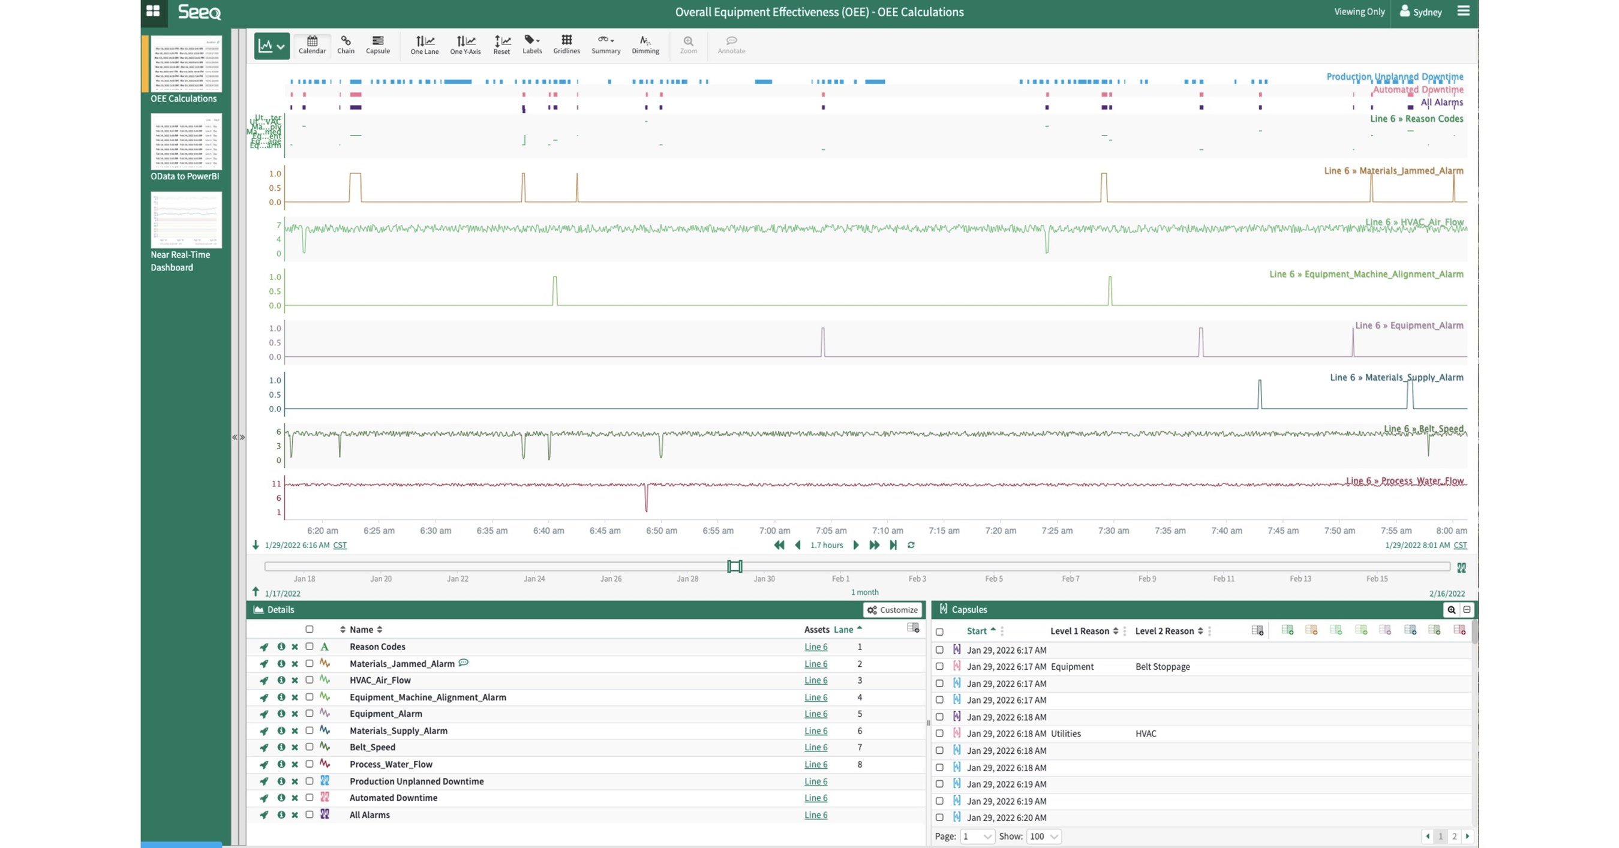Click the Chain view icon
This screenshot has width=1619, height=848.
tap(345, 44)
